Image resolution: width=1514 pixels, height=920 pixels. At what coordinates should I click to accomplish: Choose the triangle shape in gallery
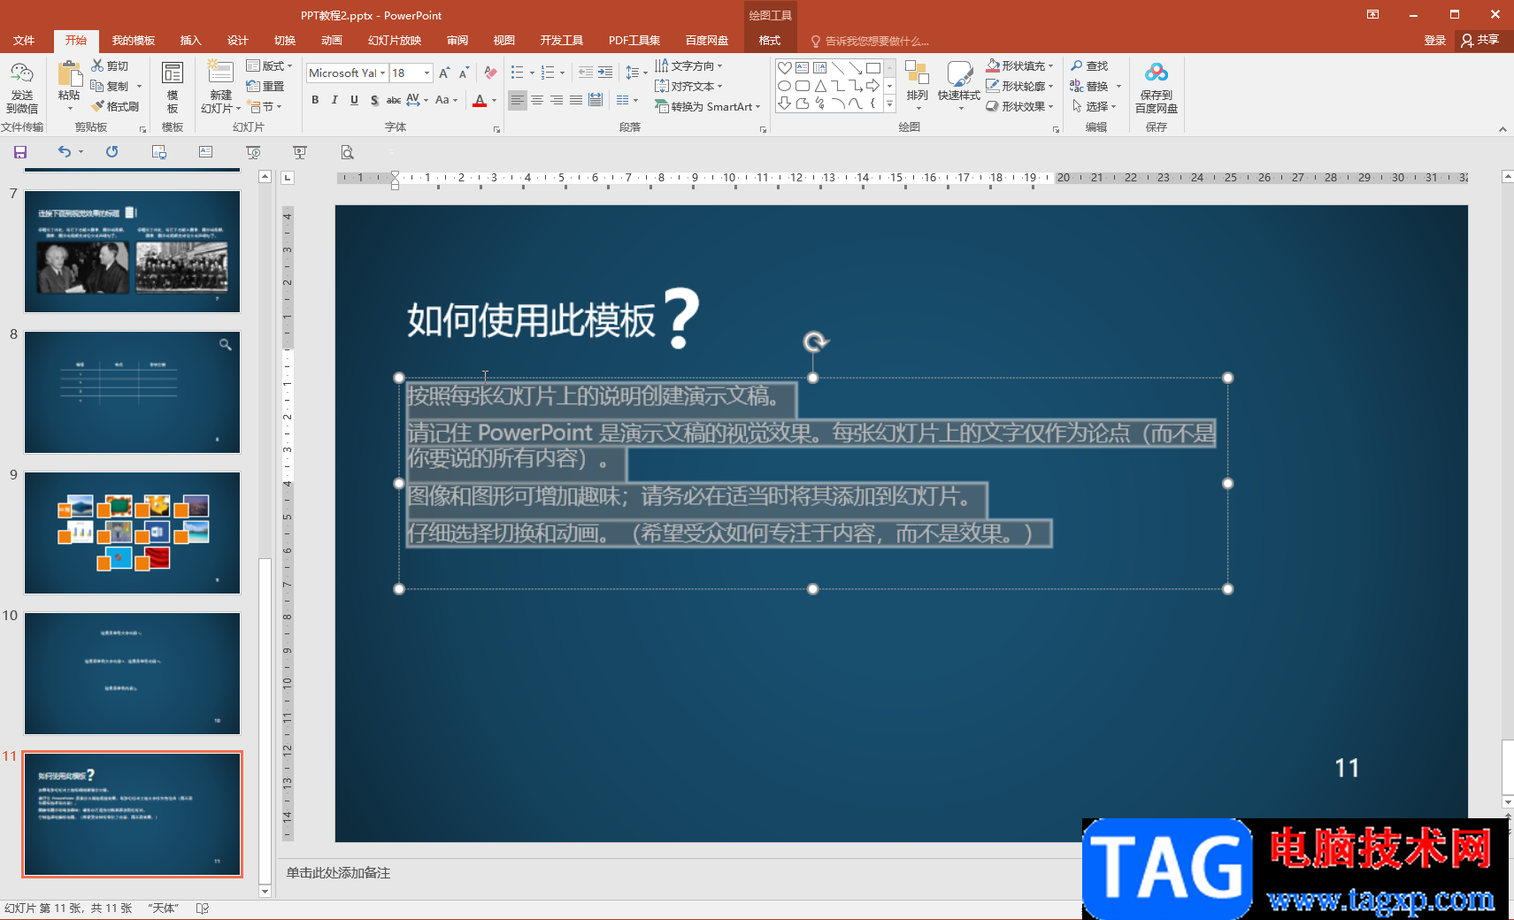820,86
